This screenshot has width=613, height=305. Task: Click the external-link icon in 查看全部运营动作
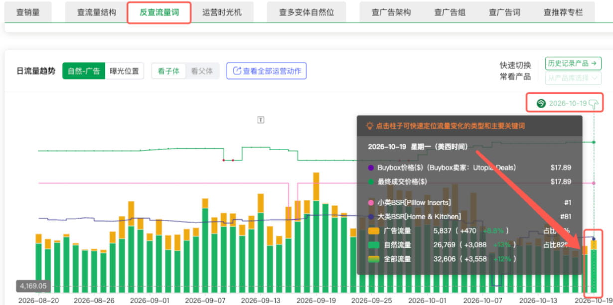[237, 71]
